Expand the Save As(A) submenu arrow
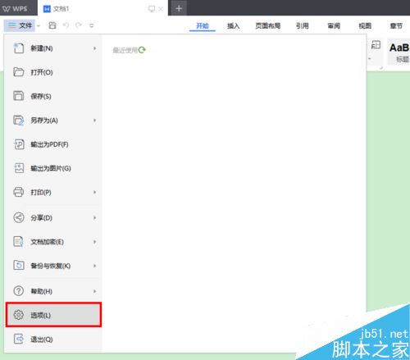 coord(94,121)
